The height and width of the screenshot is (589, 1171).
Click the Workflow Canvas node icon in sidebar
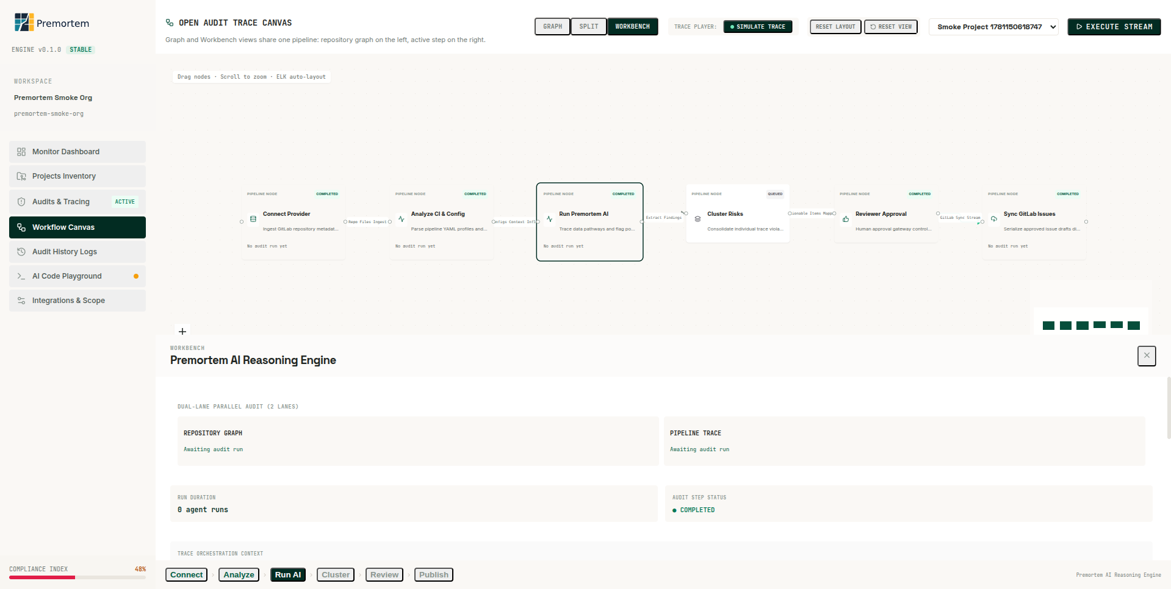[x=21, y=227]
